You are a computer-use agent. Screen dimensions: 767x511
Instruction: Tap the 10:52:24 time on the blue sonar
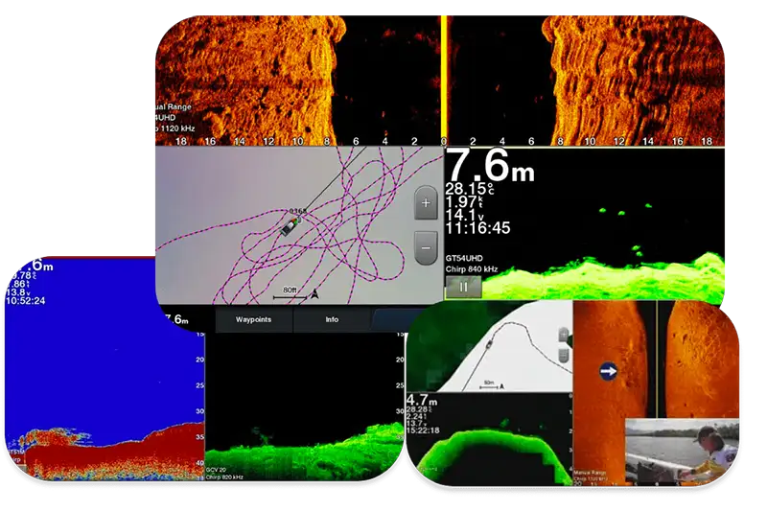pos(26,301)
